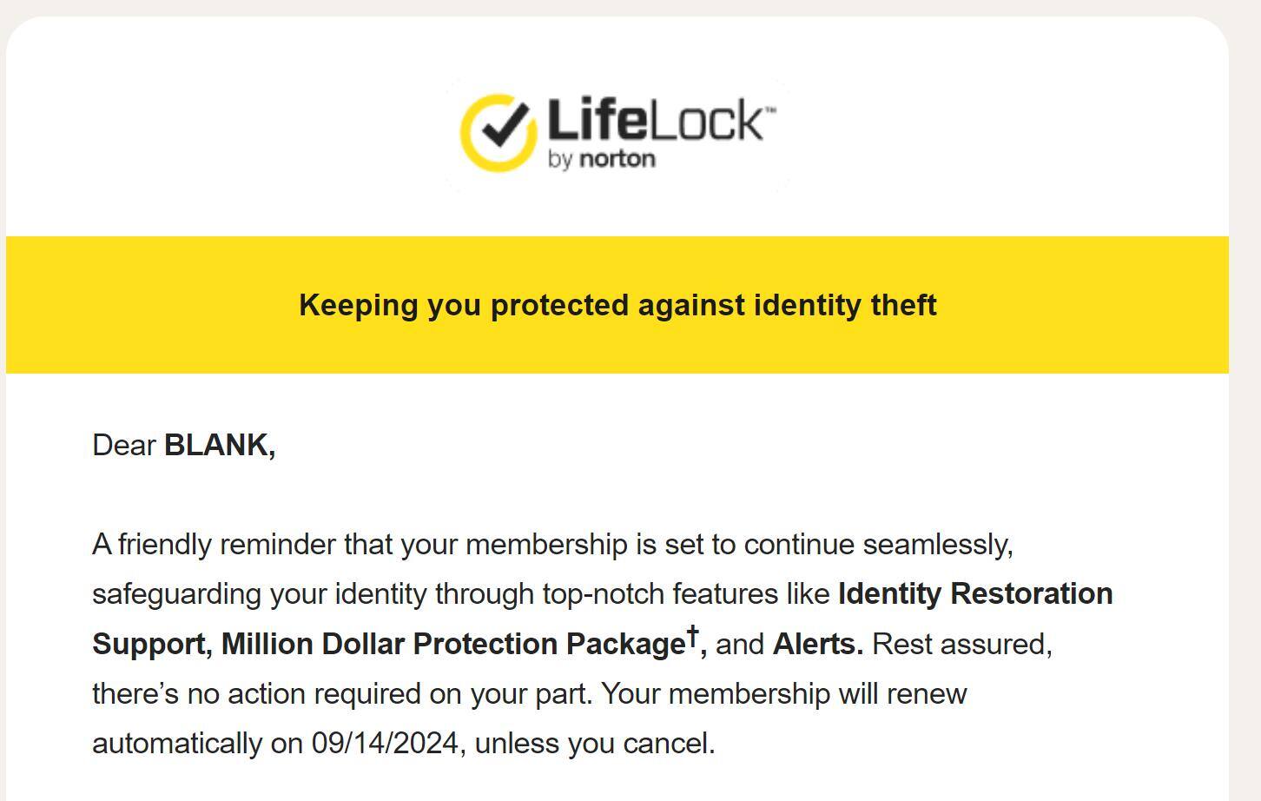The width and height of the screenshot is (1261, 801).
Task: Click the word 'Dear' in the greeting
Action: pos(124,445)
